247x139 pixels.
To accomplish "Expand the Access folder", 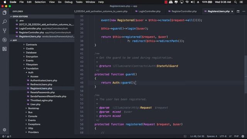I will tap(28, 76).
